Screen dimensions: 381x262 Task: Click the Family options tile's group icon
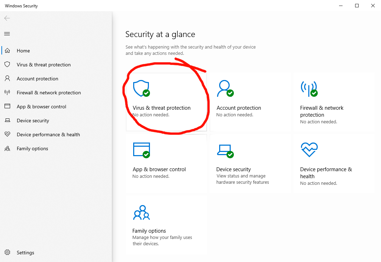pos(141,212)
